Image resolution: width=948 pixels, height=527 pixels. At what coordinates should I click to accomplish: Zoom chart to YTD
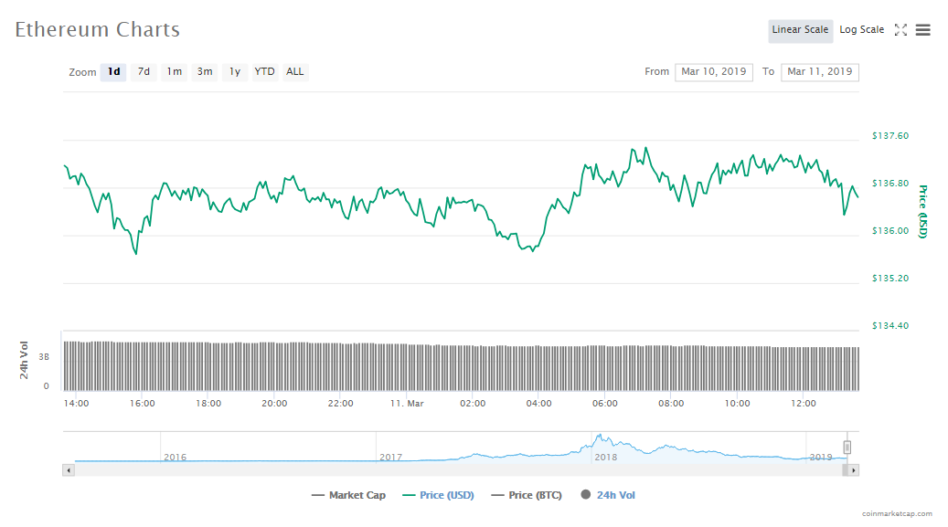coord(264,71)
